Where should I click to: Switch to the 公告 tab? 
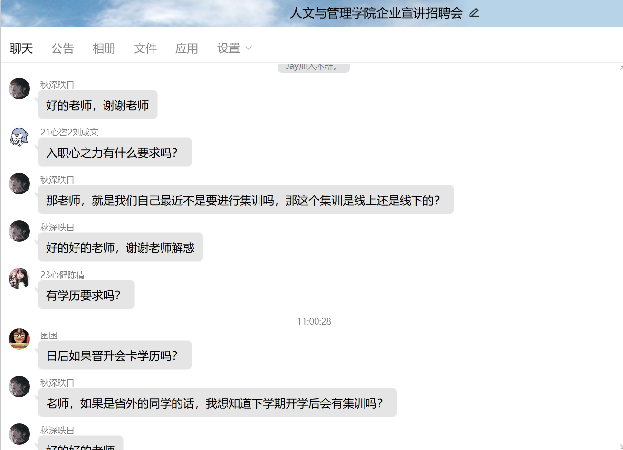[x=63, y=48]
